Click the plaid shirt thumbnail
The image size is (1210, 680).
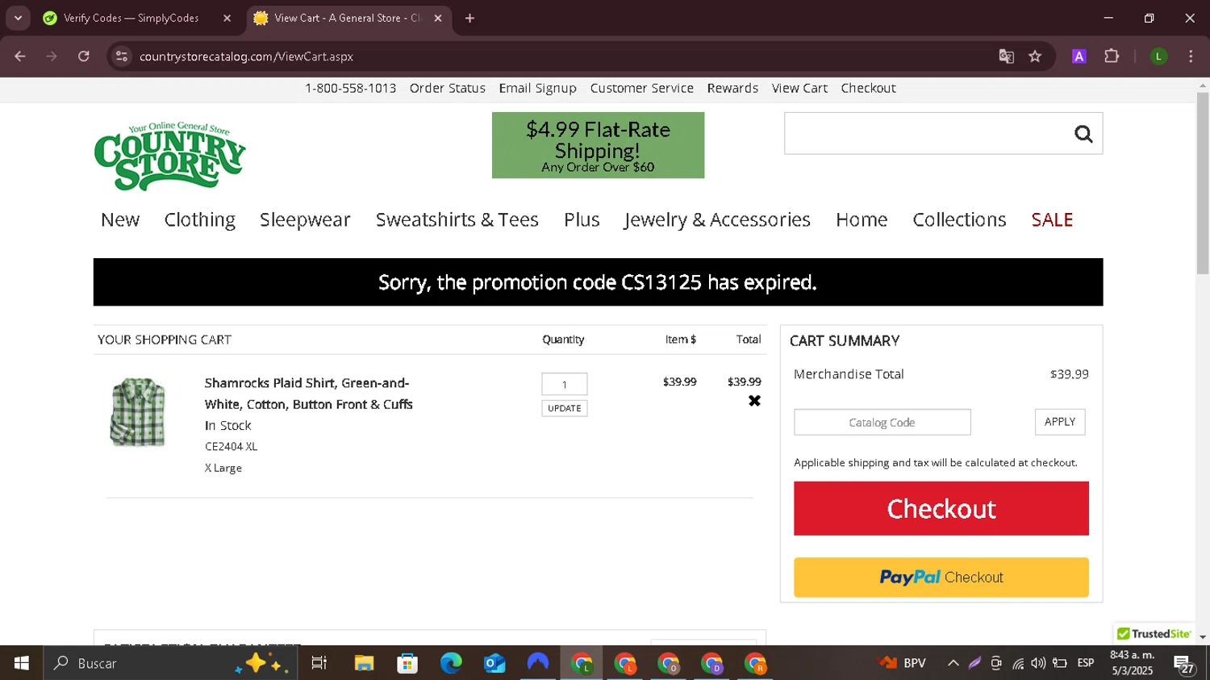(138, 412)
